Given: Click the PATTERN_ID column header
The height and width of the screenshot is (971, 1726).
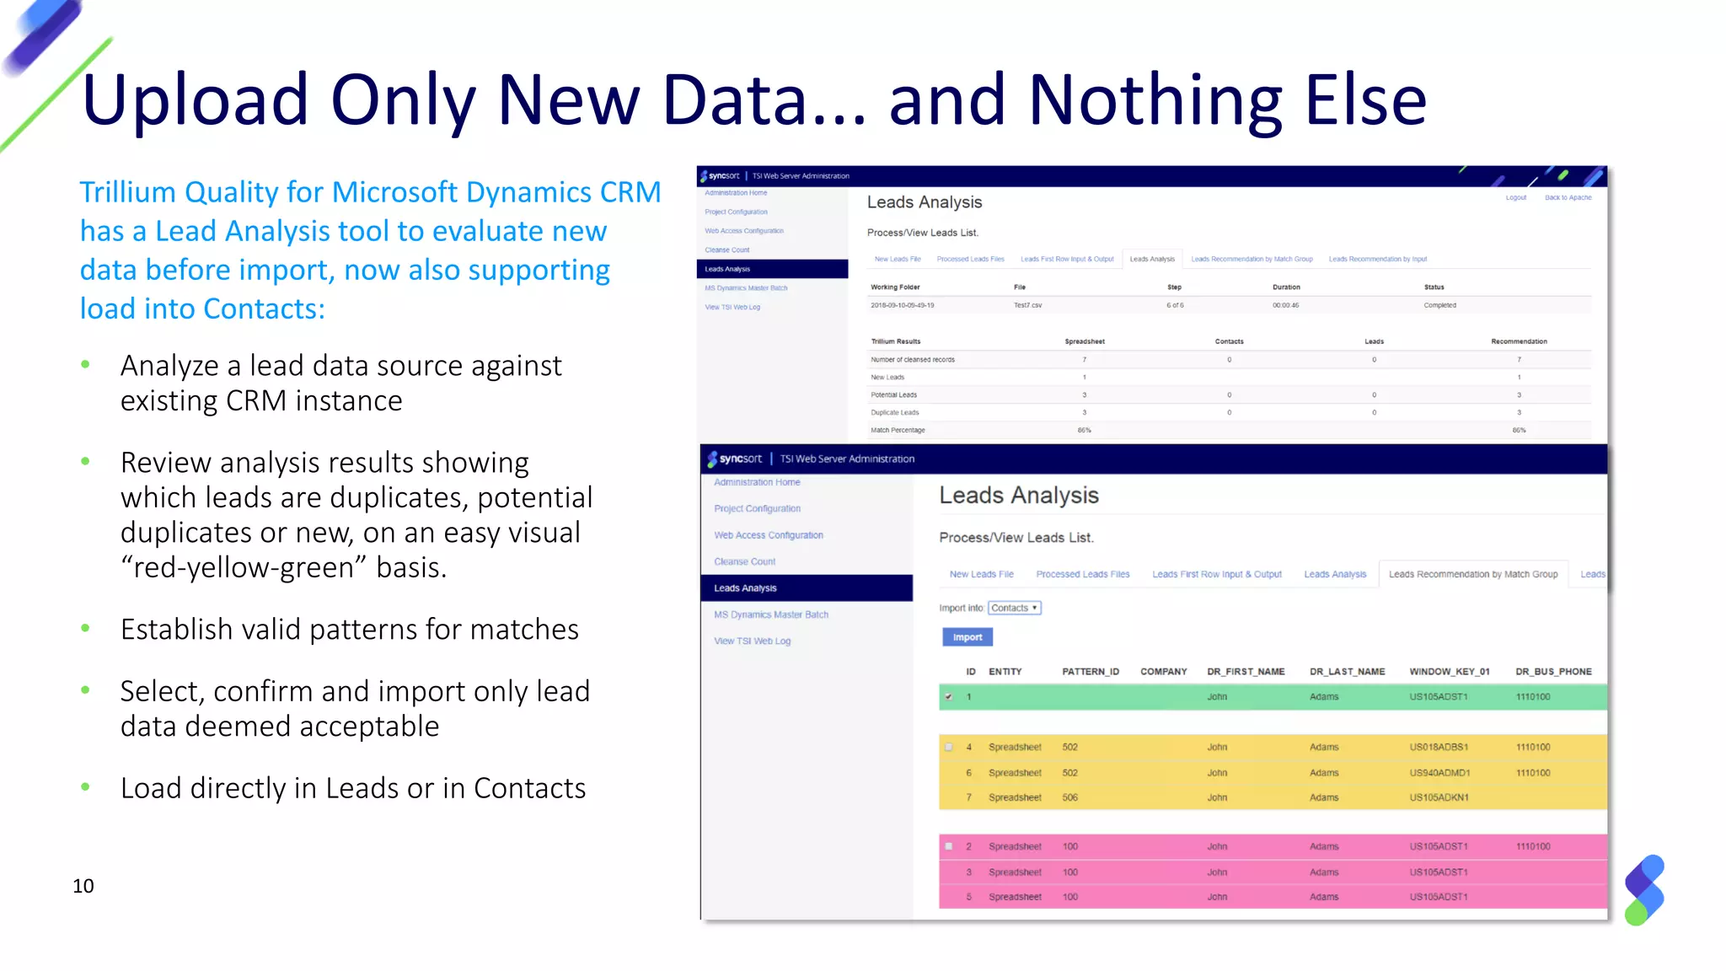Looking at the screenshot, I should click(1091, 672).
